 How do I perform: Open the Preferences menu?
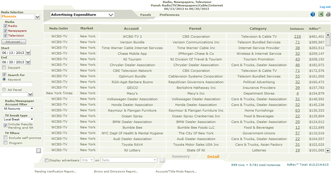point(169,15)
